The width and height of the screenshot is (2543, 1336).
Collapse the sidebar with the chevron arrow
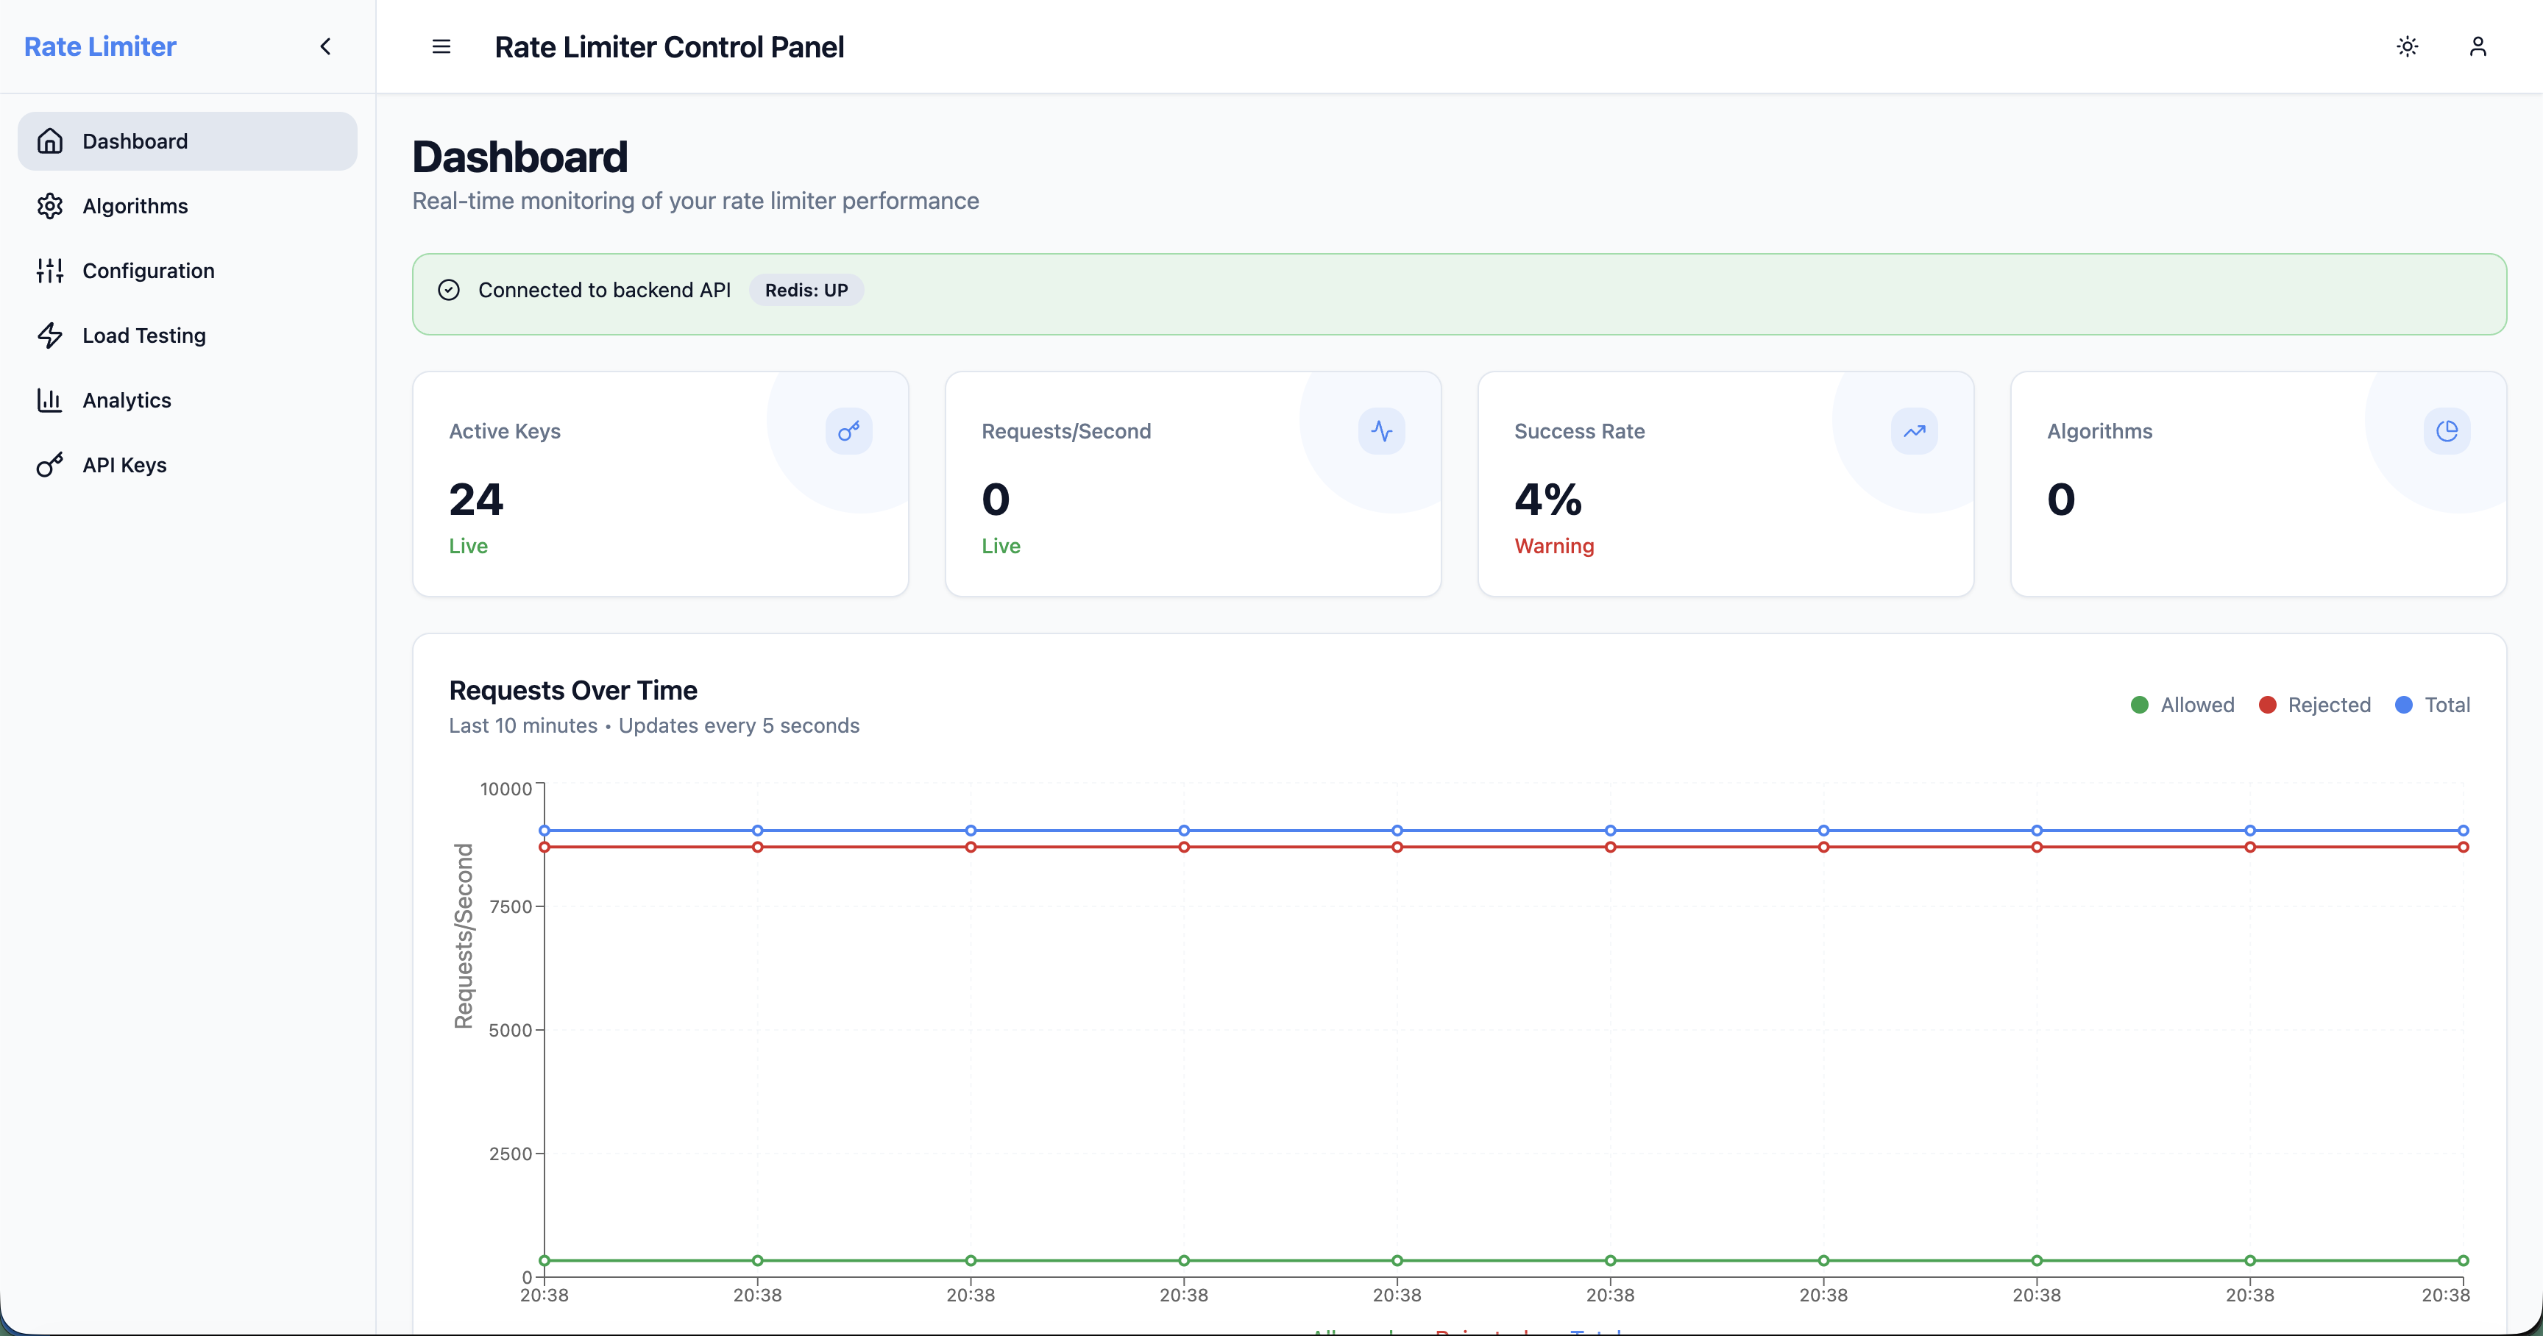(326, 46)
